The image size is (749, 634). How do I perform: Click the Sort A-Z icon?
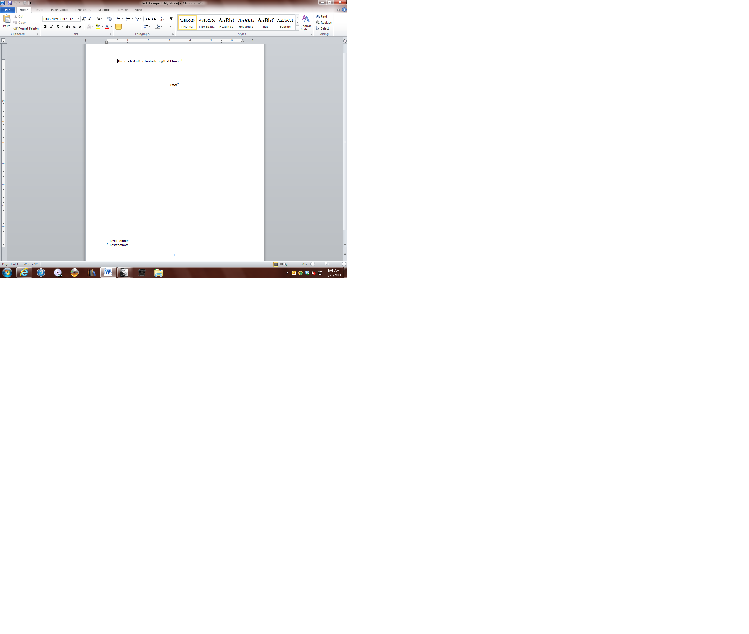point(163,19)
